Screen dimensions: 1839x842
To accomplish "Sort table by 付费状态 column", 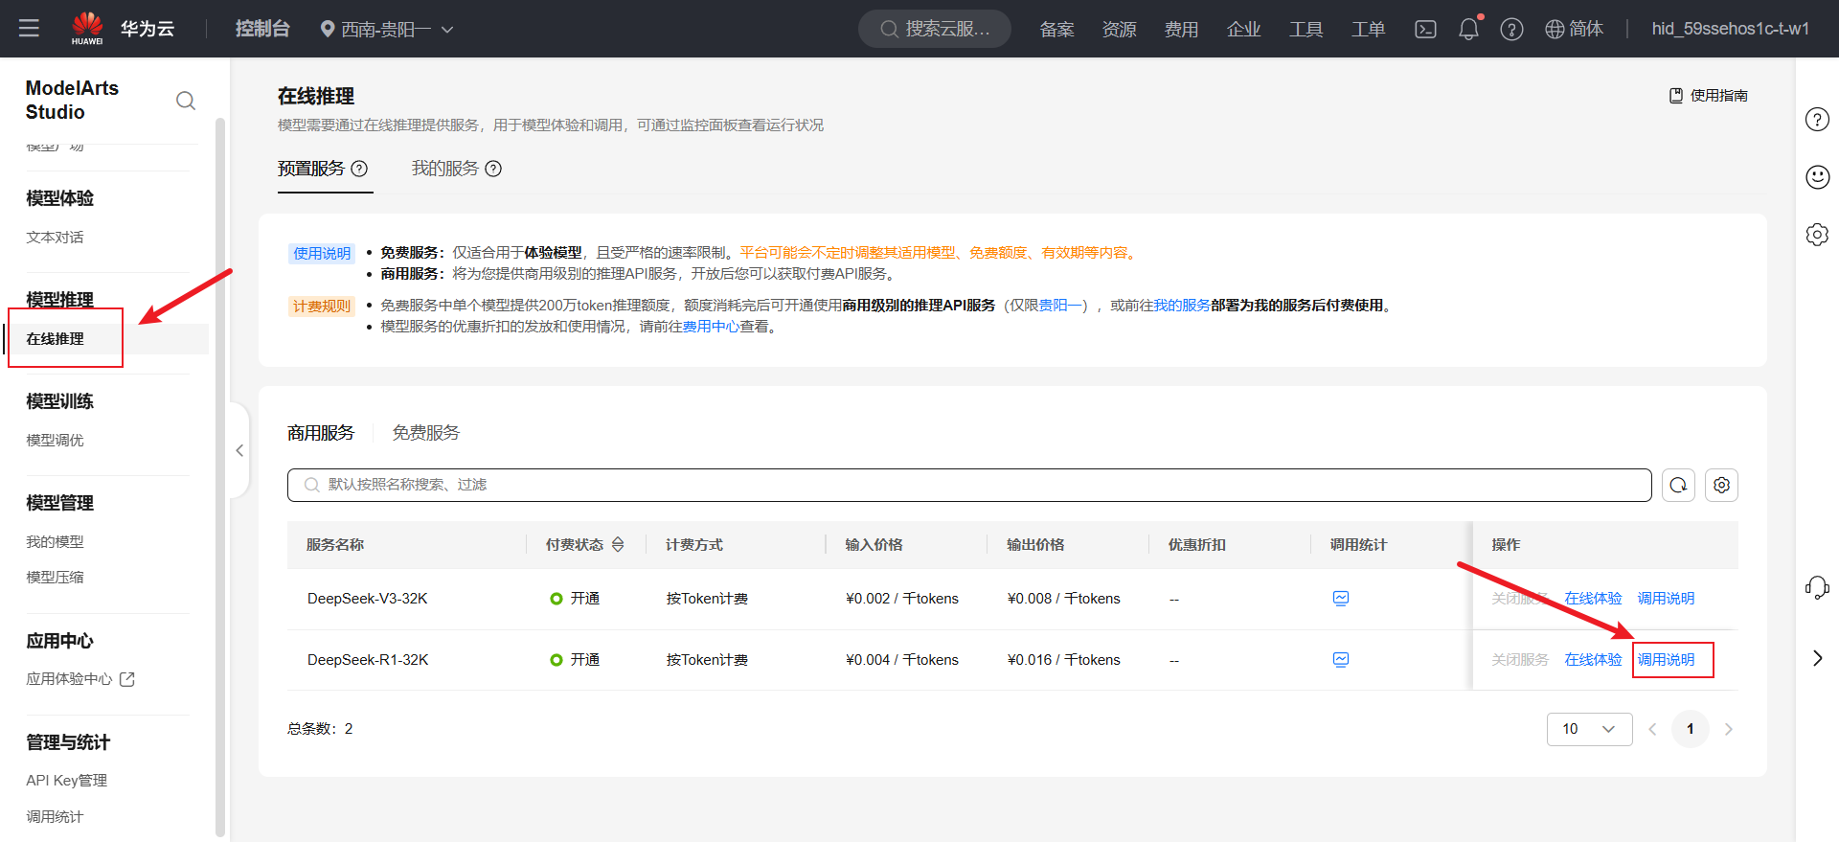I will tap(618, 545).
